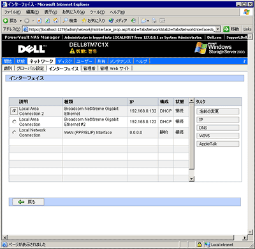Click the IP task button
The height and width of the screenshot is (249, 255).
click(217, 119)
